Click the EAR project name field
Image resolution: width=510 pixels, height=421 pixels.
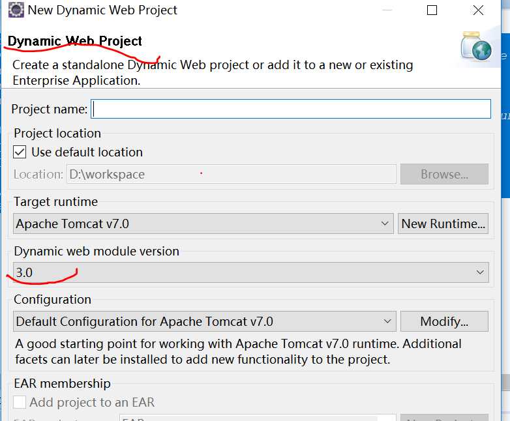pos(258,418)
